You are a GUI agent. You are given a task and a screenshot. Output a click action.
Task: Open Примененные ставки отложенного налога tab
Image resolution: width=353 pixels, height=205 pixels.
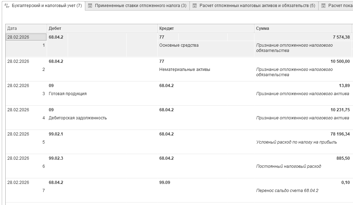140,6
